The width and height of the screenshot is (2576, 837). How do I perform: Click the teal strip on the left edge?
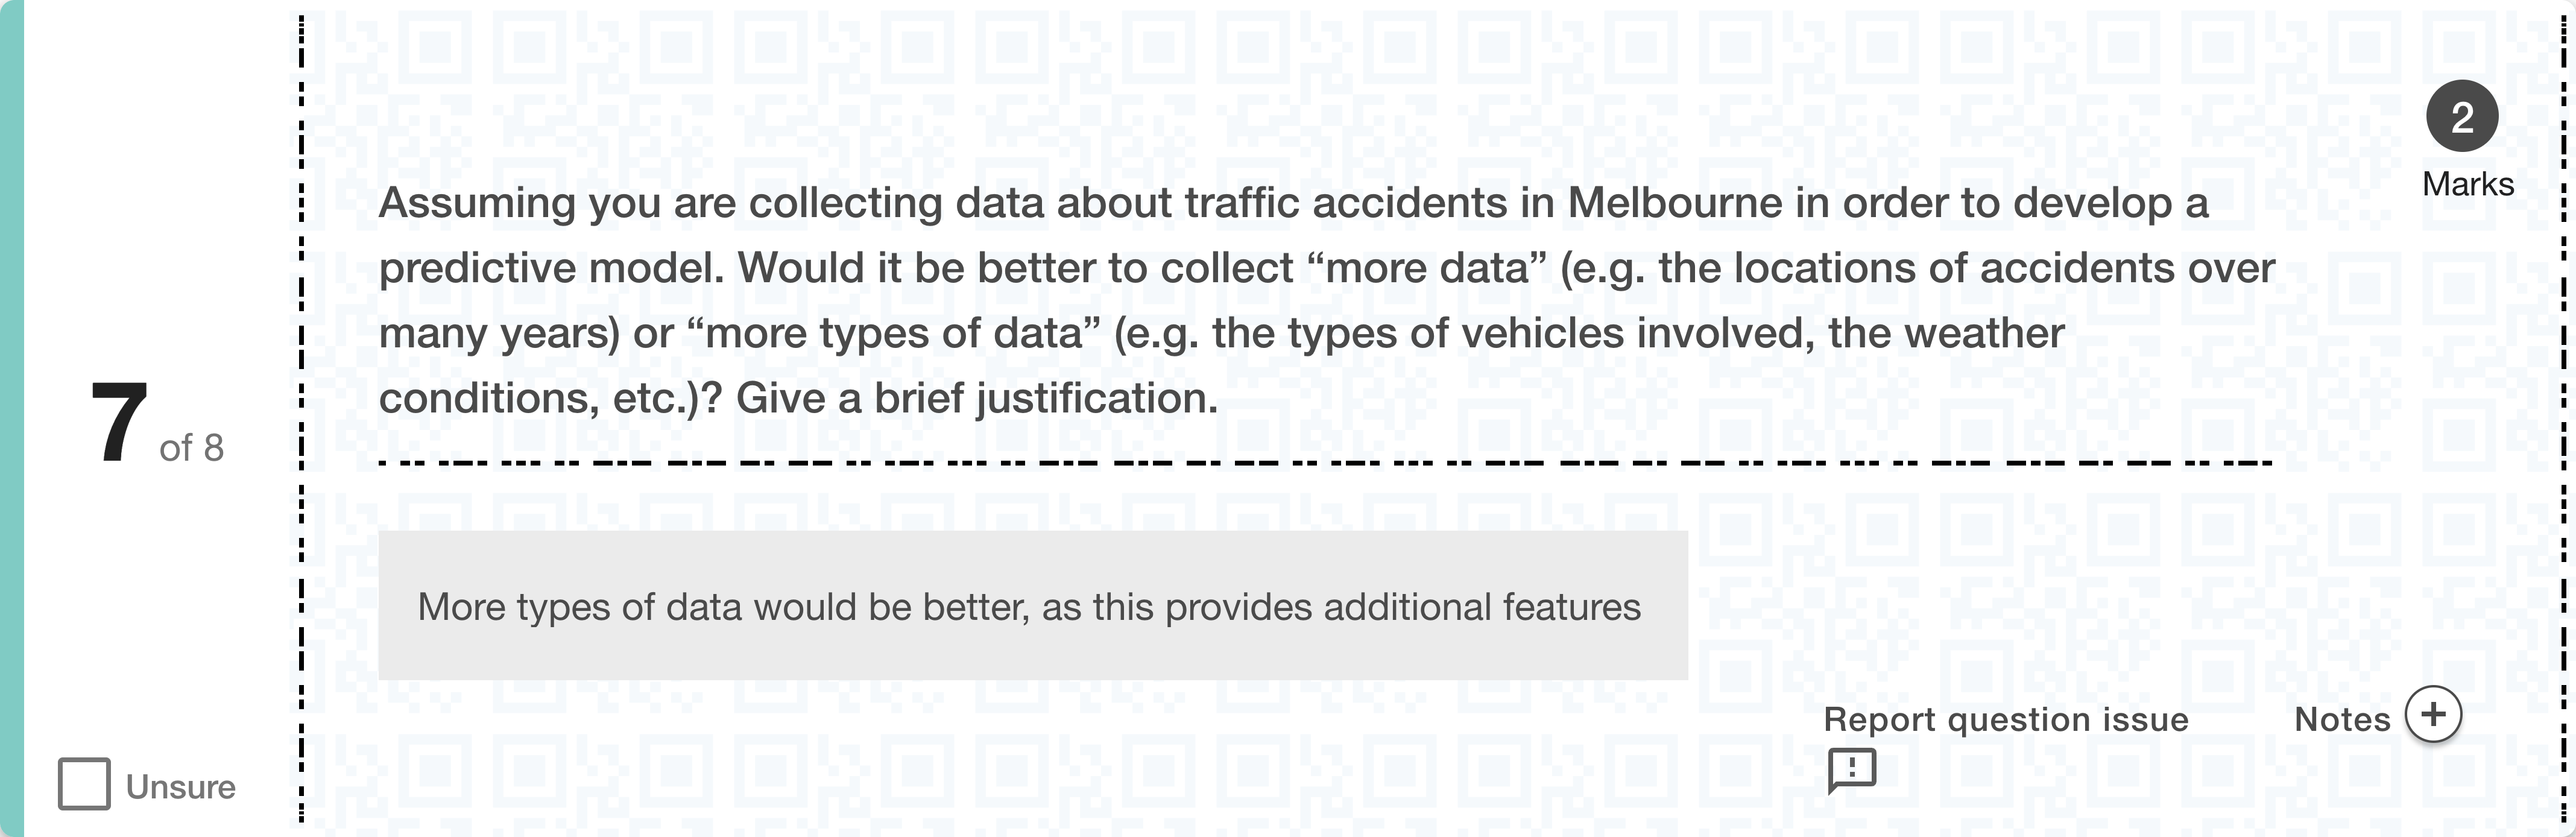click(11, 418)
